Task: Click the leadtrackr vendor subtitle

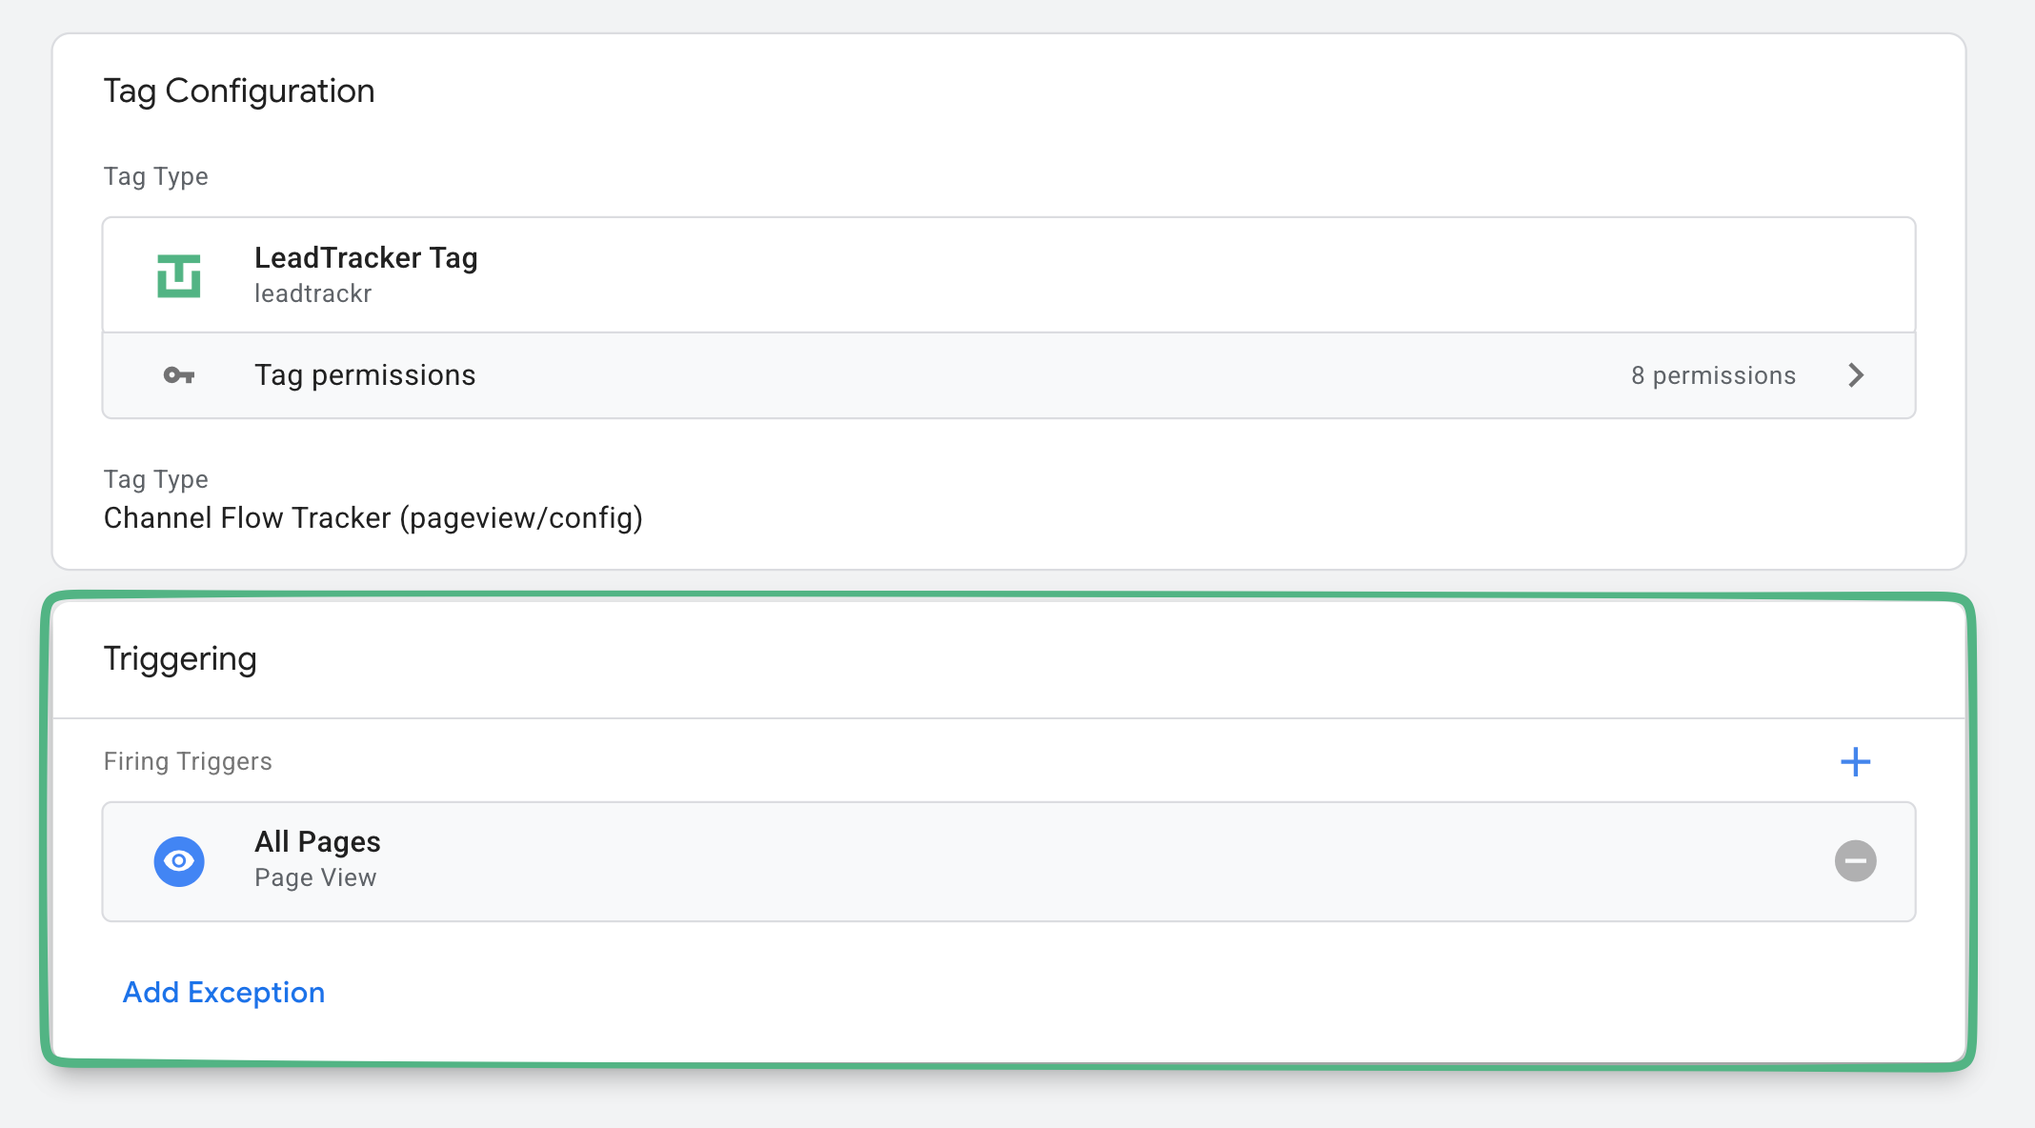Action: (312, 294)
